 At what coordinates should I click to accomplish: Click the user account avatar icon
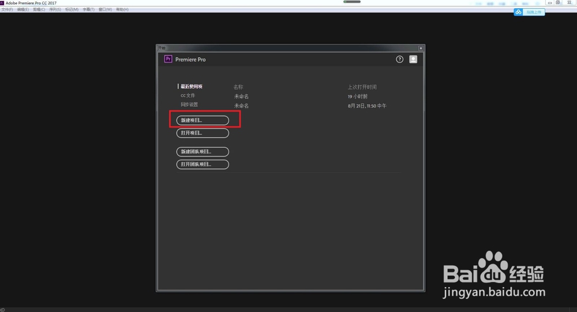(x=413, y=60)
